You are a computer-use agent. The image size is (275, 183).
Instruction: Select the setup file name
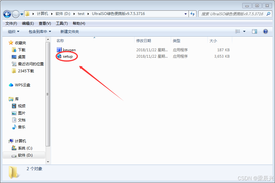pyautogui.click(x=68, y=56)
